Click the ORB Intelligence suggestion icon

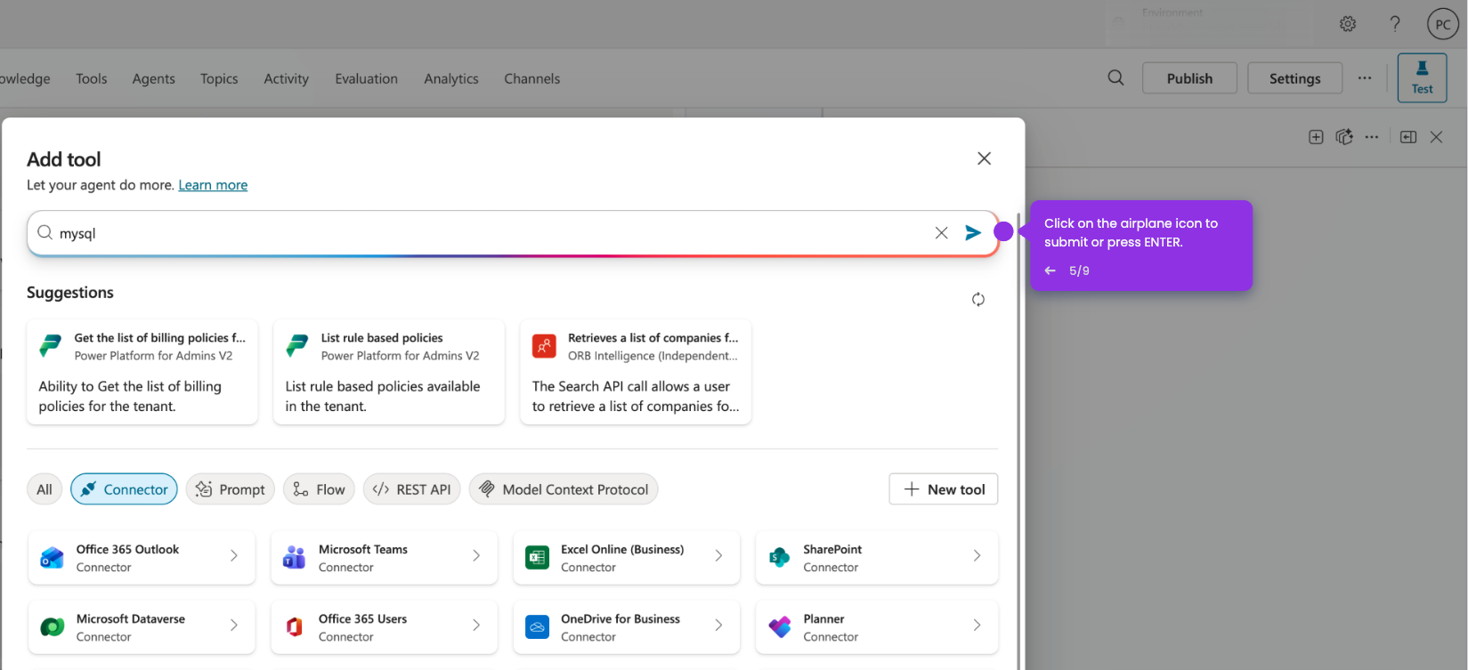(544, 346)
